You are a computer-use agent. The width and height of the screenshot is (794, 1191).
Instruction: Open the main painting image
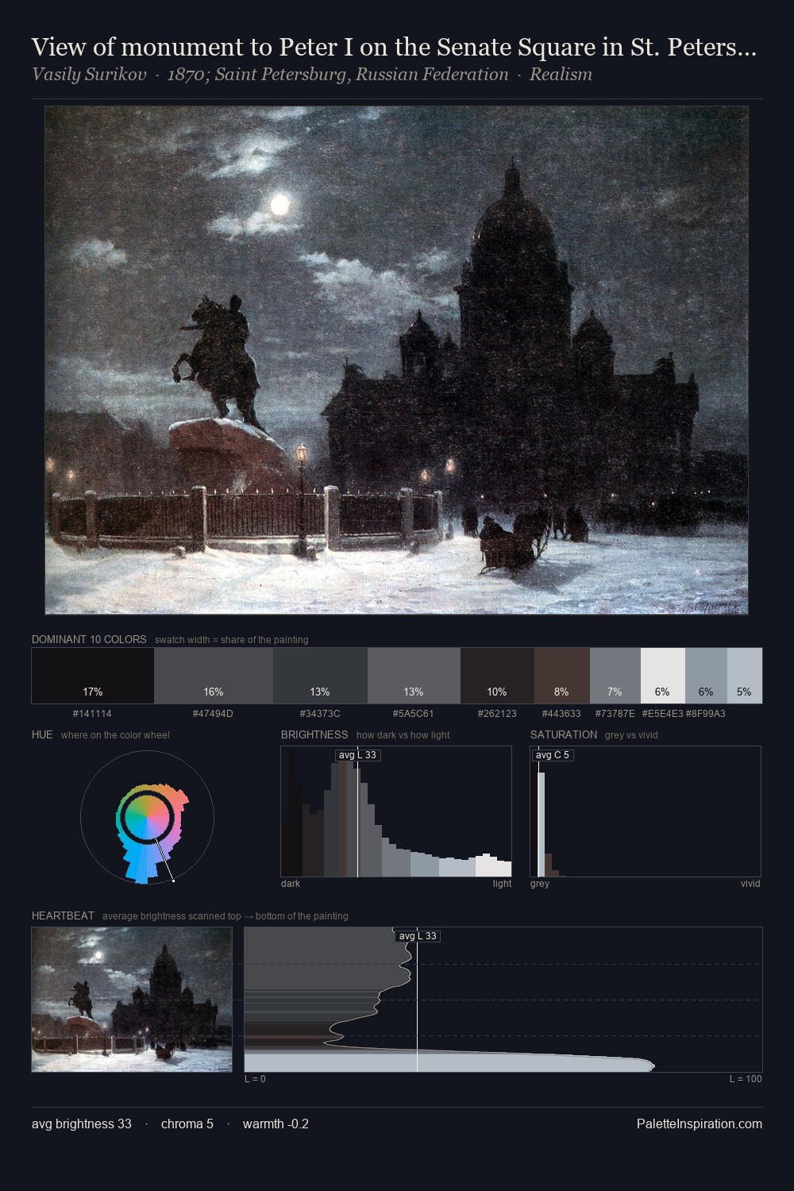click(x=396, y=360)
